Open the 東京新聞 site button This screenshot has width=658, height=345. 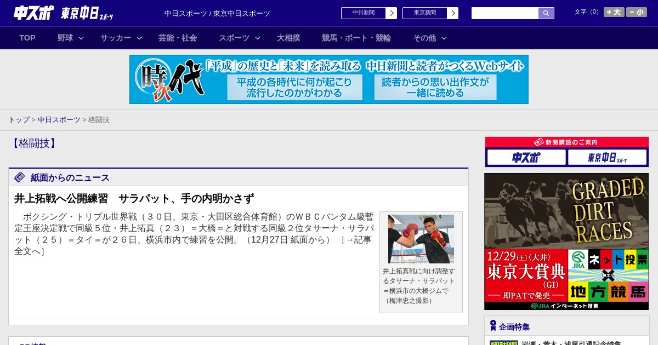click(x=425, y=13)
